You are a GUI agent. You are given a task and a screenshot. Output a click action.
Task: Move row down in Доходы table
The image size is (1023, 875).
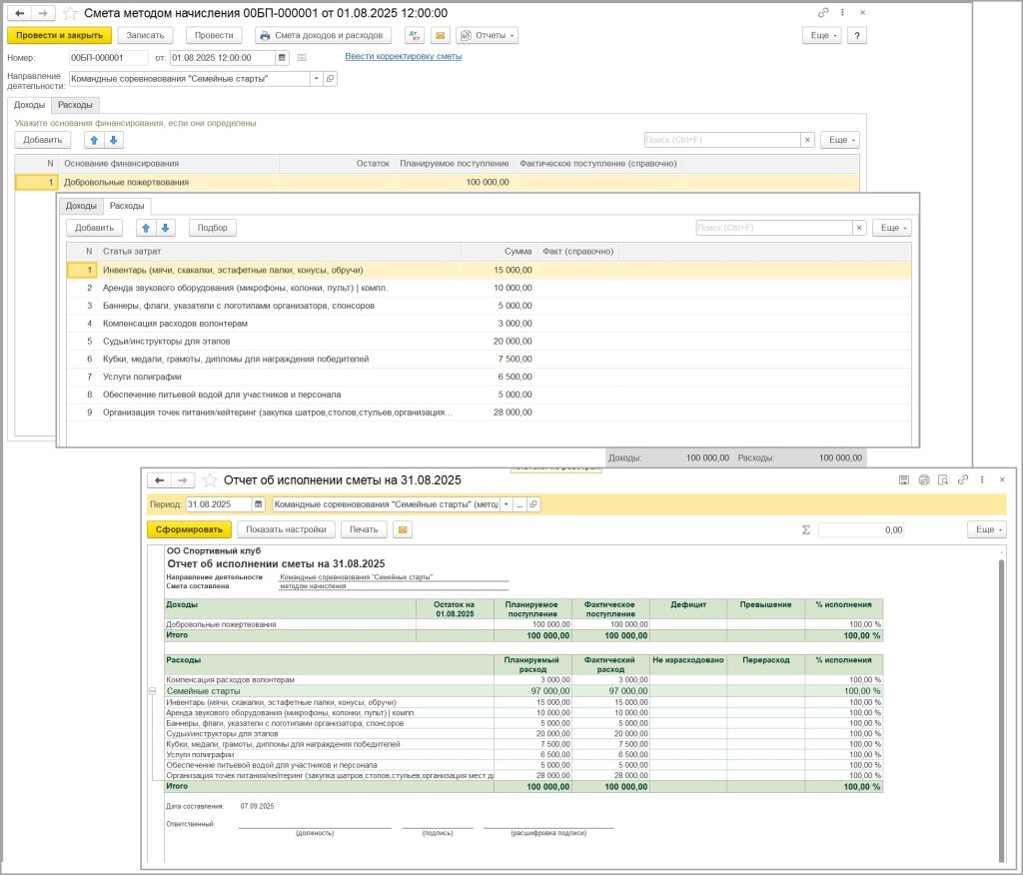[x=113, y=140]
